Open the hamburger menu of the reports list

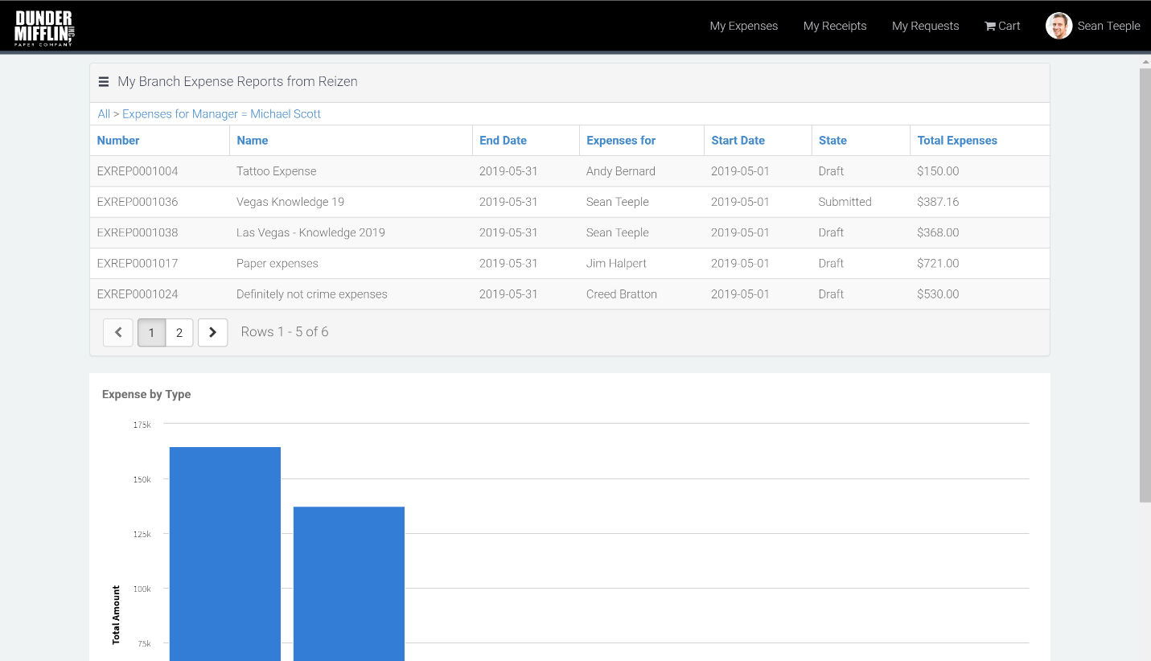104,81
